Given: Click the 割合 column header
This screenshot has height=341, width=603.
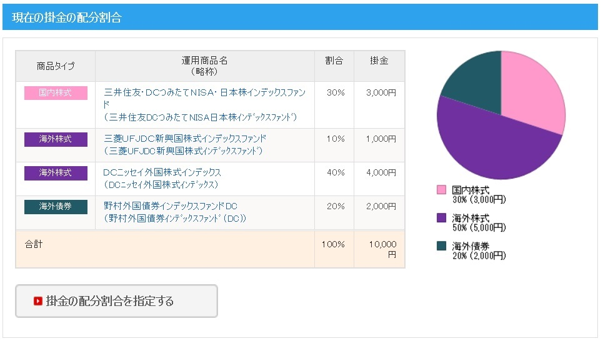Looking at the screenshot, I should click(x=334, y=61).
